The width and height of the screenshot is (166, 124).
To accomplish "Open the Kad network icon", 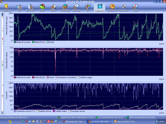I will [19, 6].
